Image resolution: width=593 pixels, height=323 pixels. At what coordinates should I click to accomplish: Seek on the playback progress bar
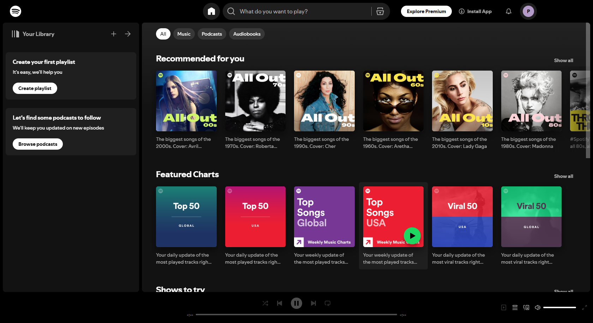296,315
